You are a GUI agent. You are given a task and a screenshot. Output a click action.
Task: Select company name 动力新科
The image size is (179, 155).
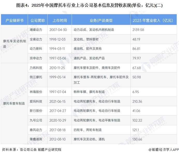pyautogui.click(x=36, y=49)
